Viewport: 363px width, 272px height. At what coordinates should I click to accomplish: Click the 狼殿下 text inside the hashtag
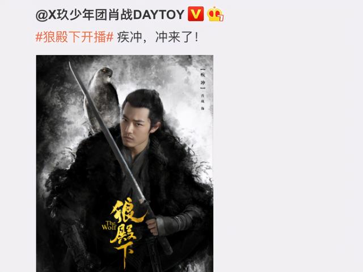coord(62,37)
